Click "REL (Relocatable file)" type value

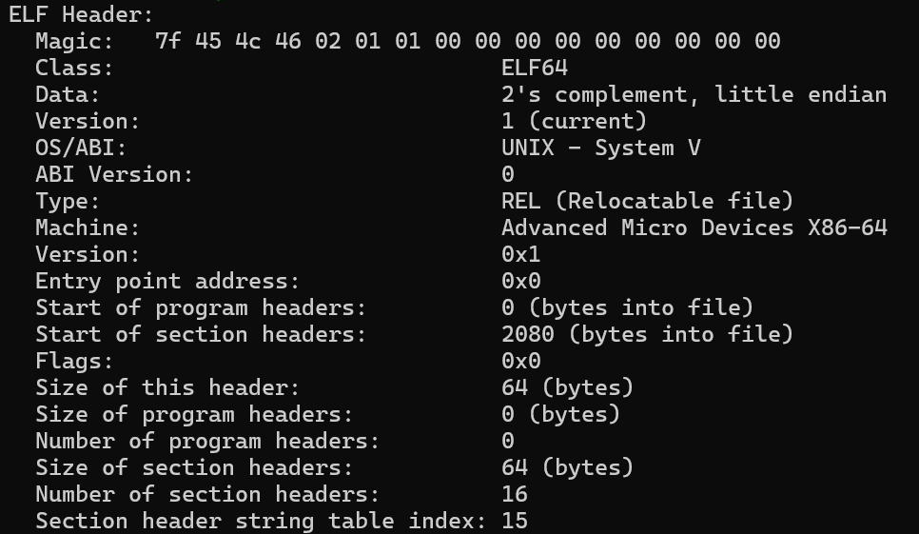pos(647,201)
